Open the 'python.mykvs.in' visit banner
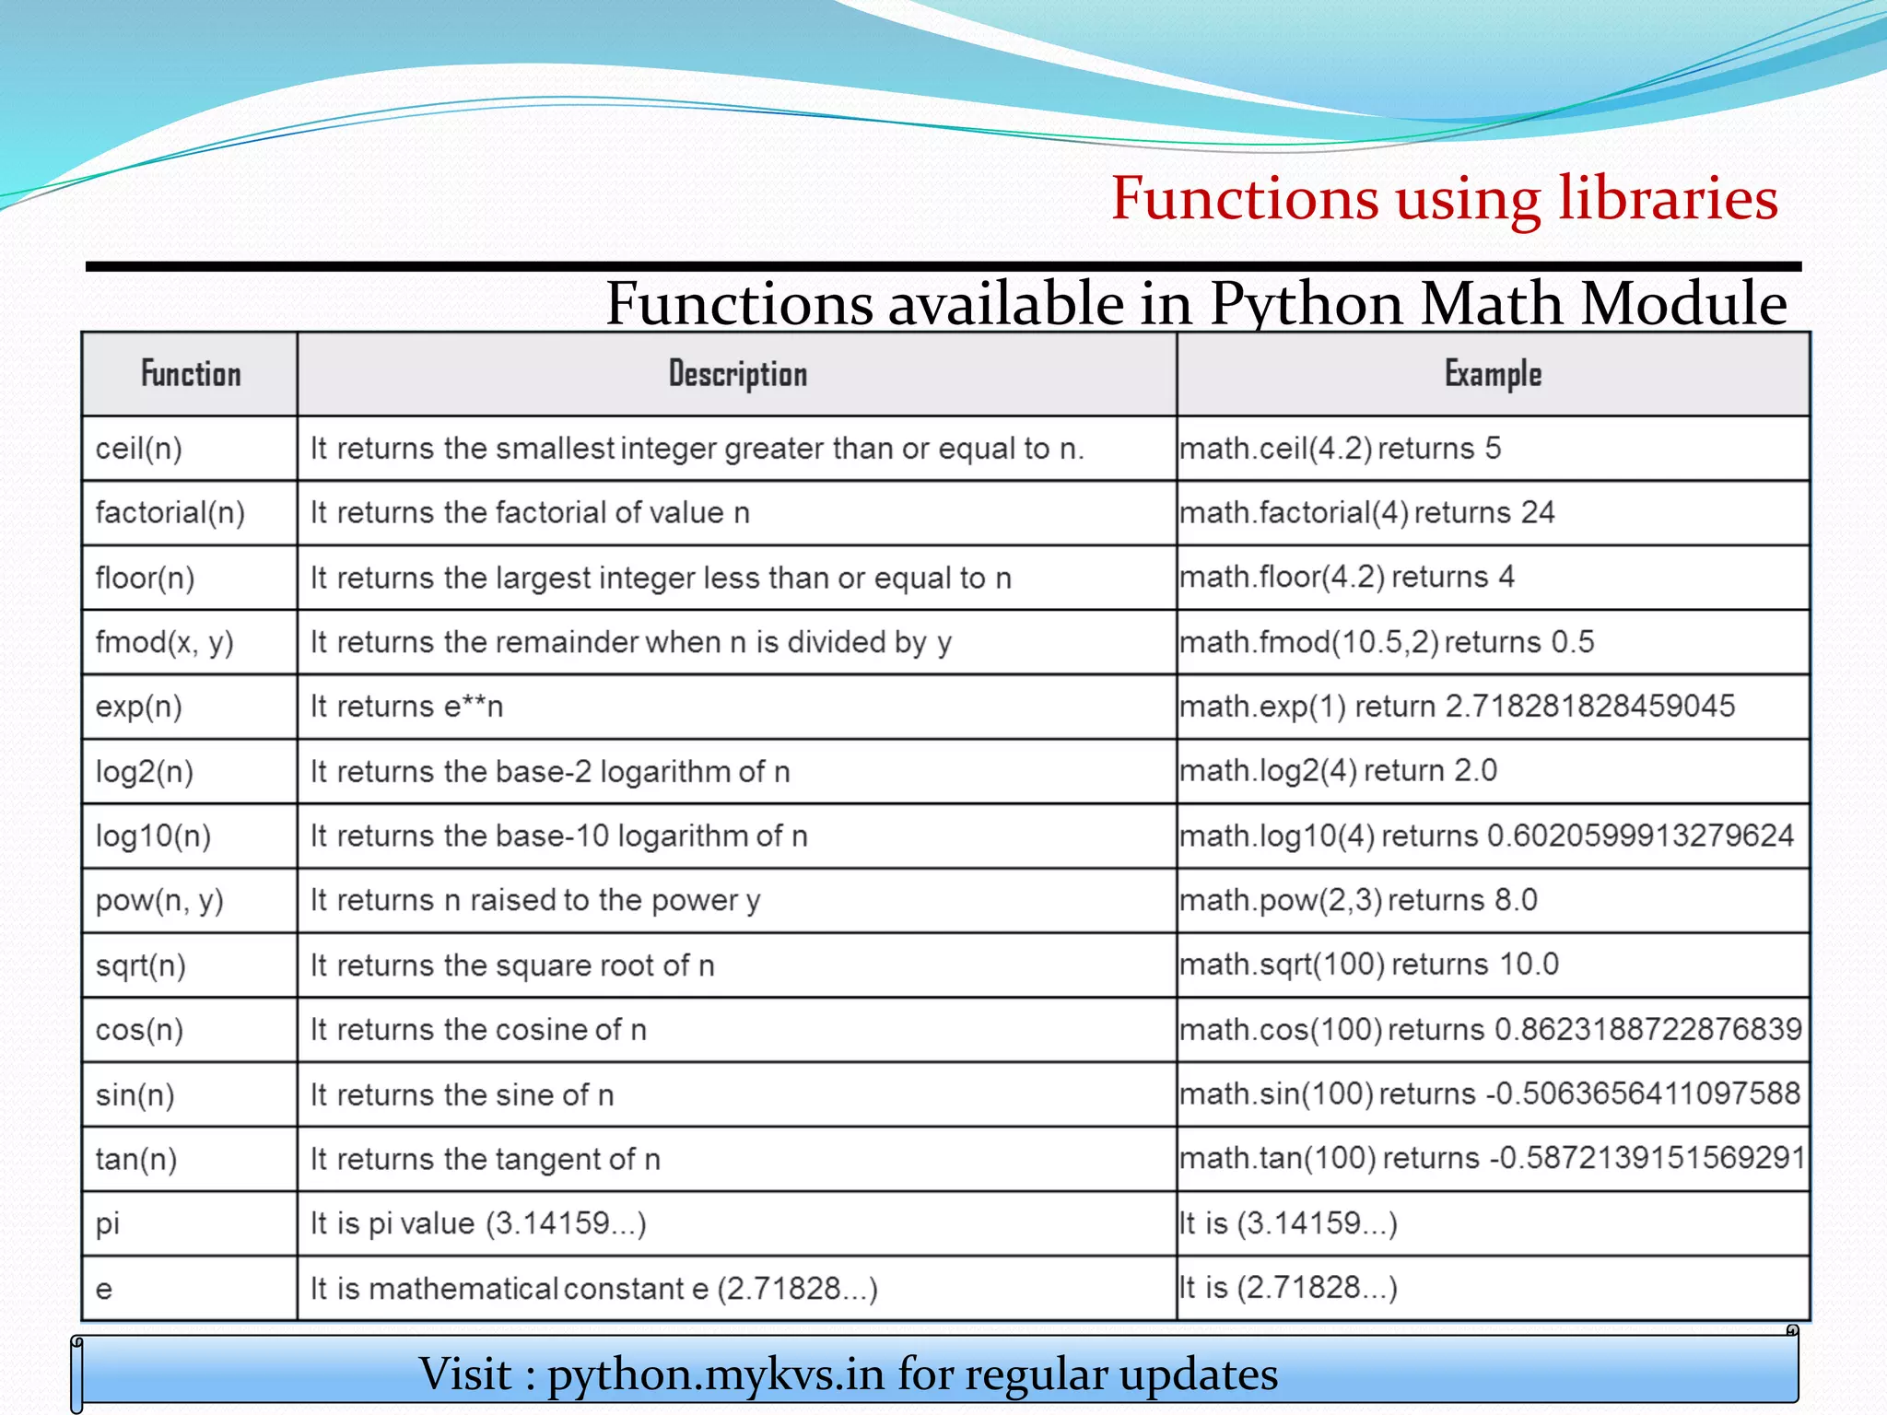 tap(935, 1372)
